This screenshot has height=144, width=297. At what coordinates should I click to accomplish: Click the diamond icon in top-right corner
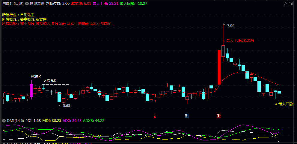pyautogui.click(x=285, y=4)
